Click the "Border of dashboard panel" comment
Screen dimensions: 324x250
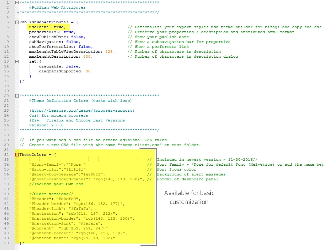tap(187, 179)
